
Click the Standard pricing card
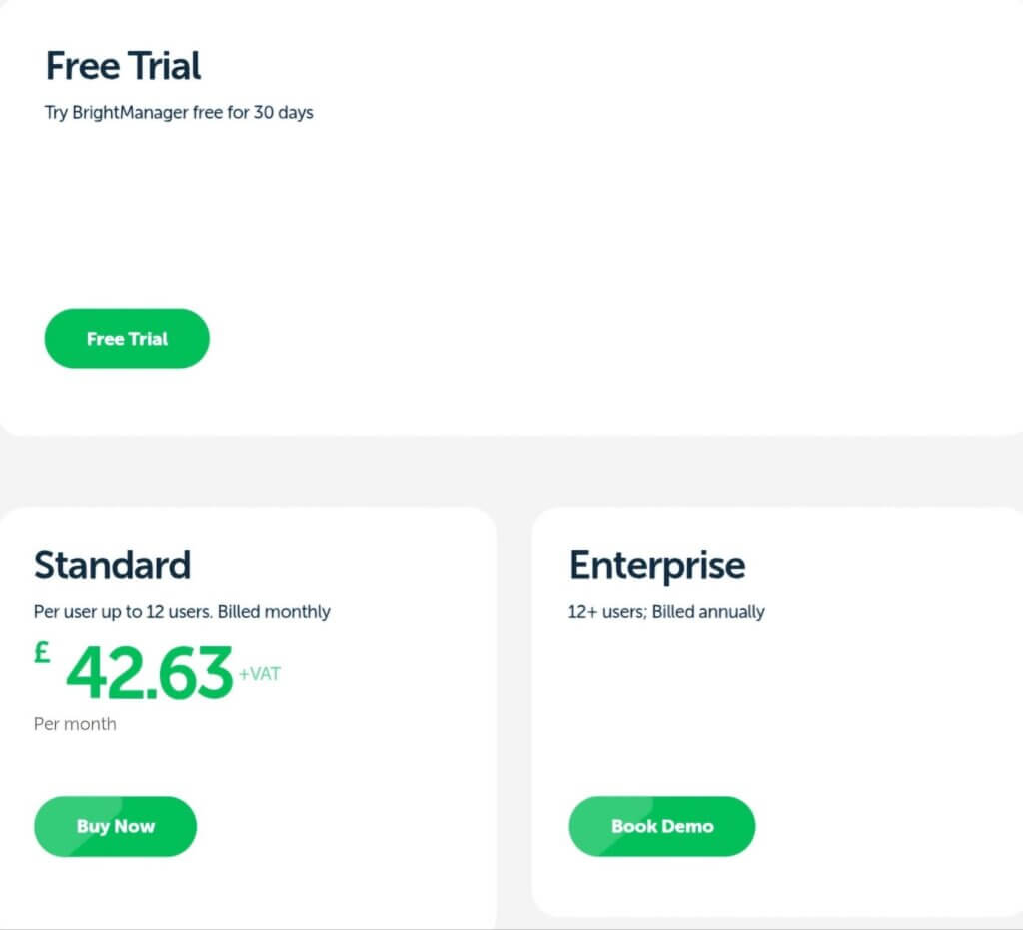click(x=250, y=719)
